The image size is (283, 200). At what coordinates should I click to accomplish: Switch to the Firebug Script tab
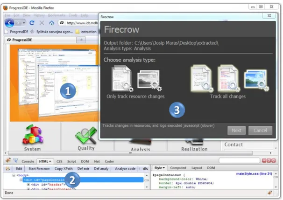(x=71, y=161)
